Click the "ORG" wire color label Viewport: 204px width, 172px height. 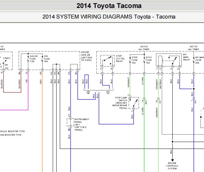point(41,82)
